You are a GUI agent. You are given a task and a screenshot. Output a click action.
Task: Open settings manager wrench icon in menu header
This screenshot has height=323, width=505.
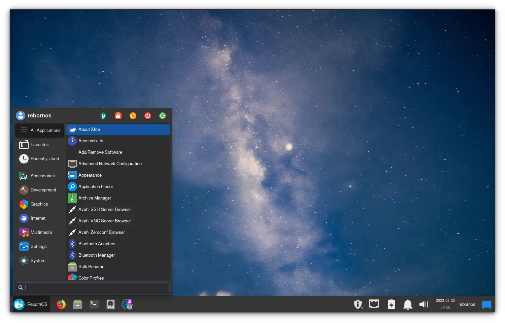click(x=103, y=116)
